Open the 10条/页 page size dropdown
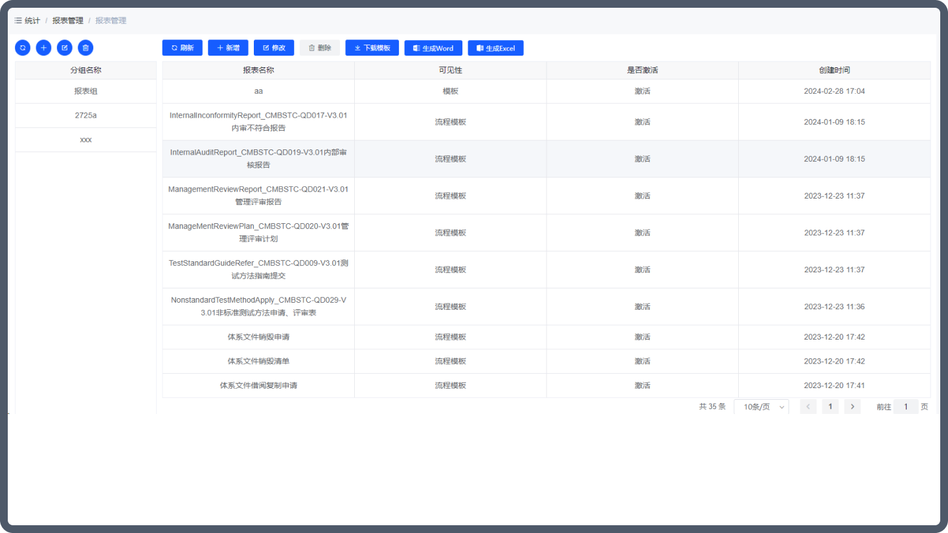This screenshot has height=533, width=948. (762, 407)
